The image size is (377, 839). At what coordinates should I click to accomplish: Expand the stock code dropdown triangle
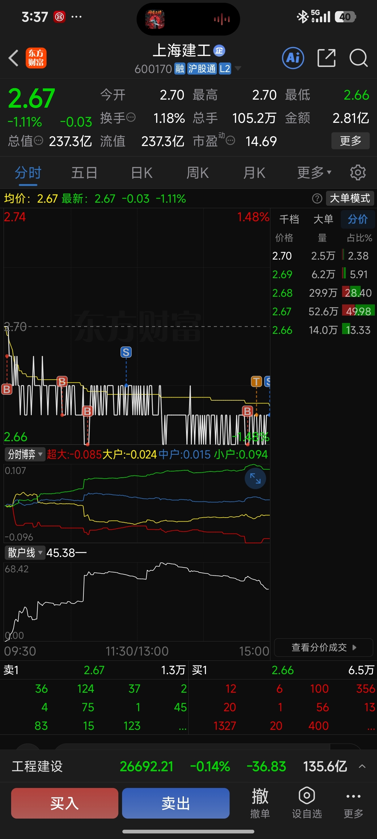[x=238, y=68]
